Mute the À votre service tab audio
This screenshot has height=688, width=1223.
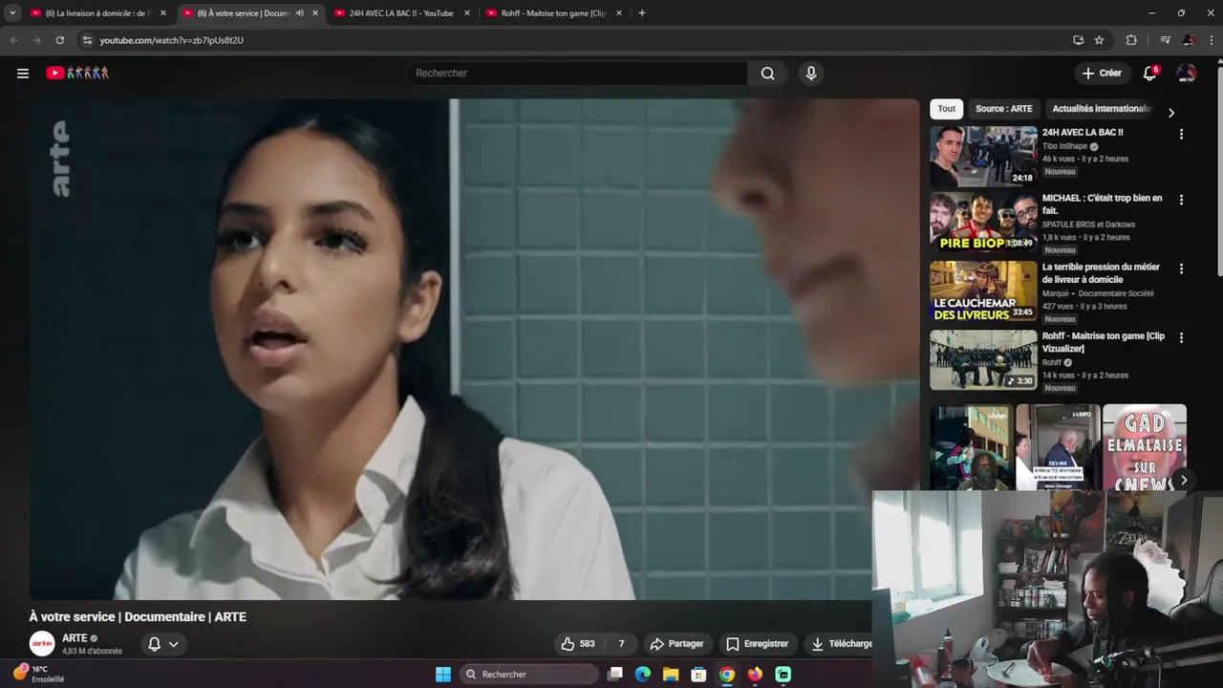click(x=299, y=13)
